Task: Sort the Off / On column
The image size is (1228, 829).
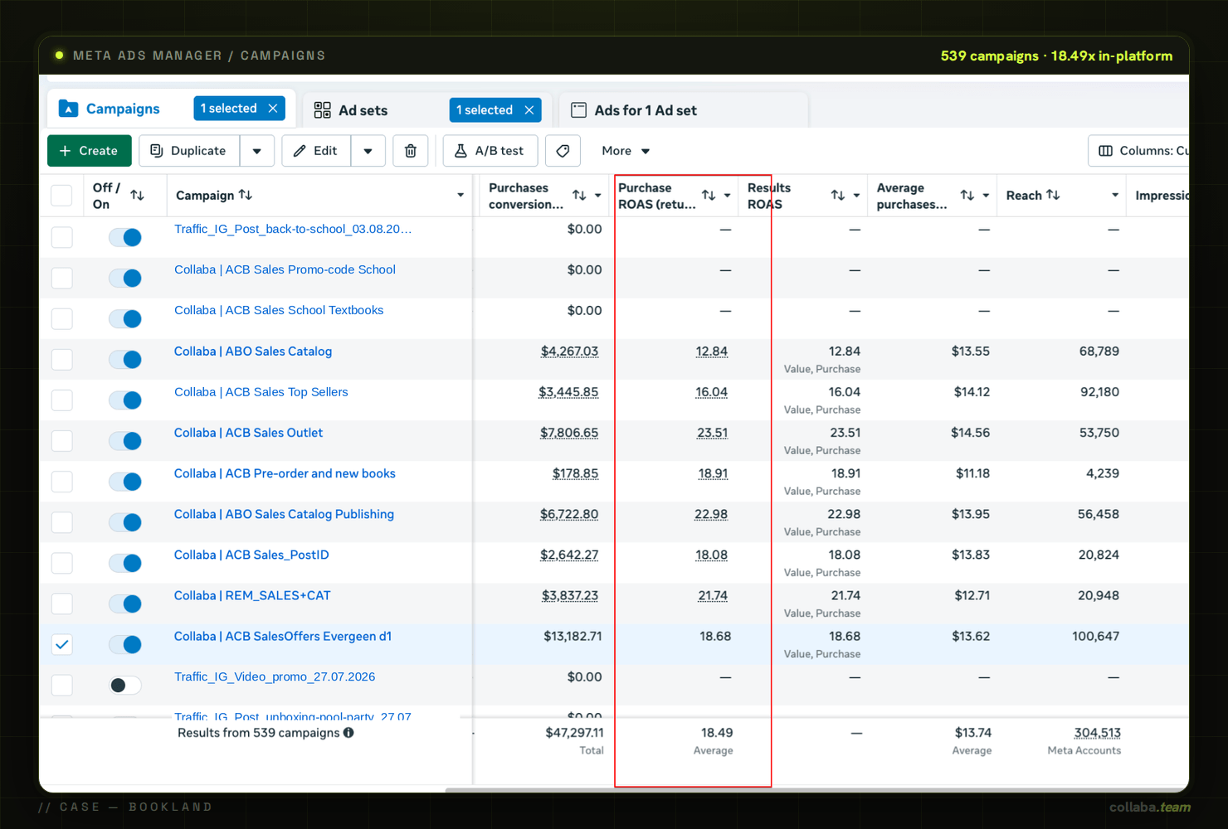Action: pyautogui.click(x=138, y=196)
